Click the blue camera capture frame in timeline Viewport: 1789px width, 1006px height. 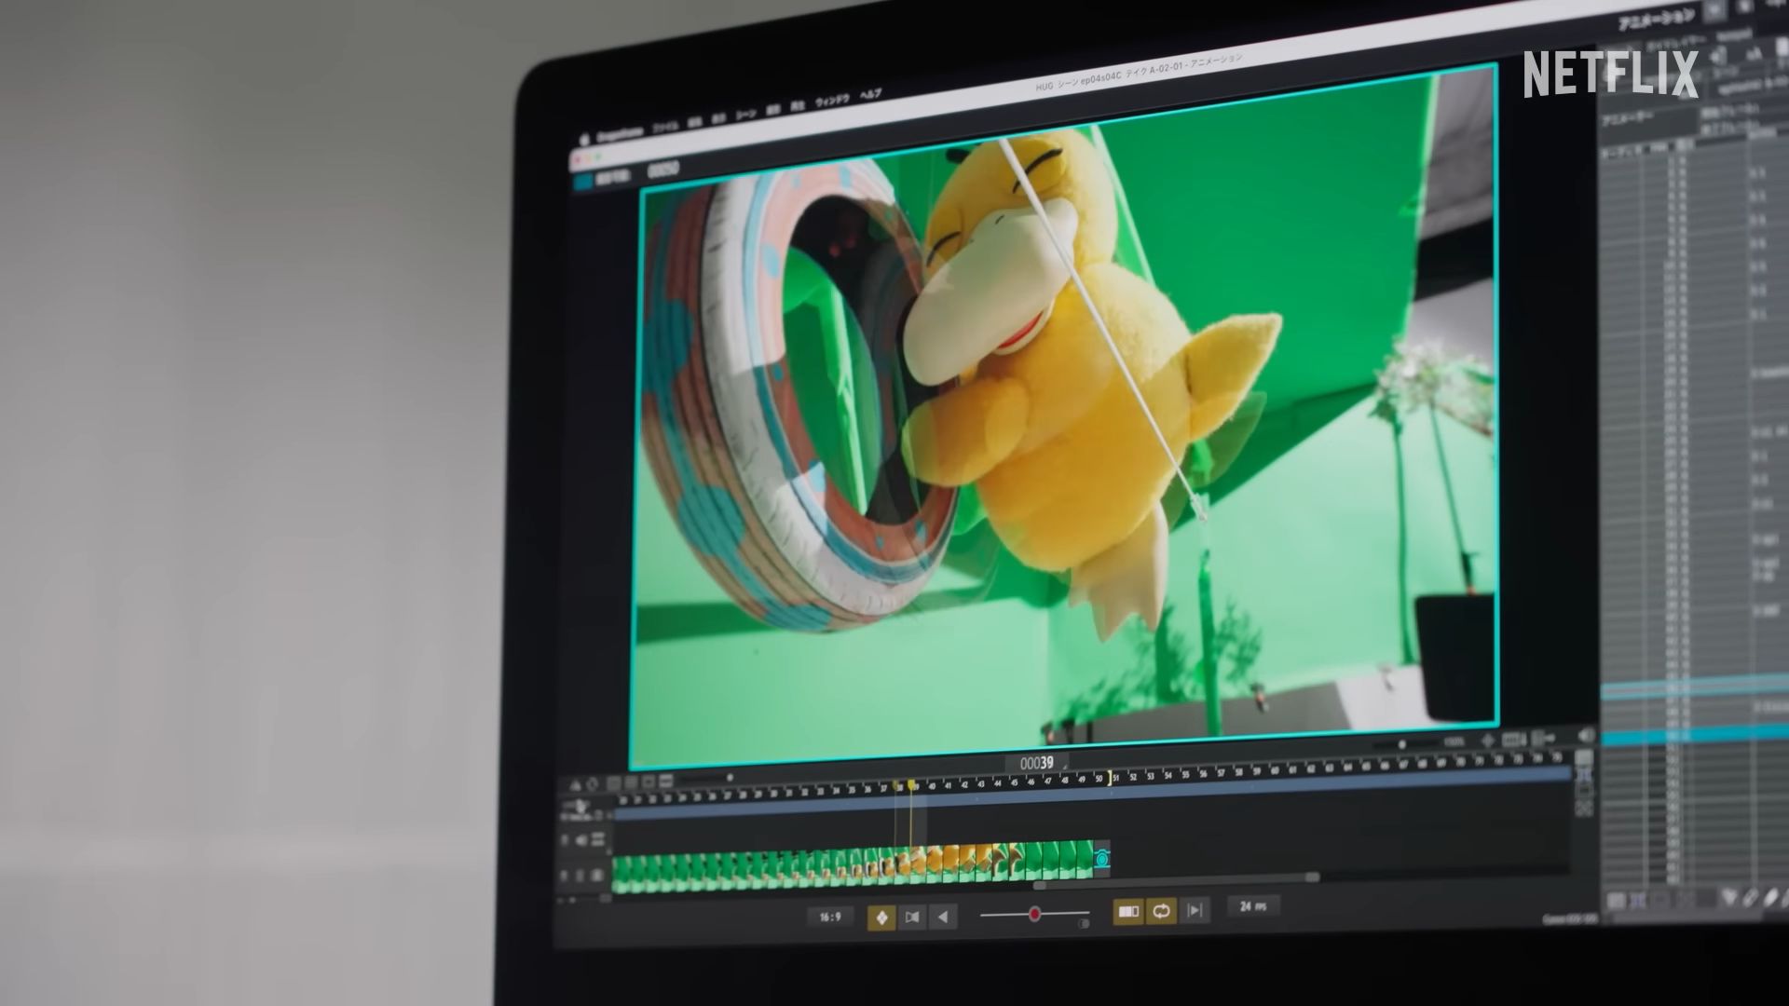coord(1101,858)
